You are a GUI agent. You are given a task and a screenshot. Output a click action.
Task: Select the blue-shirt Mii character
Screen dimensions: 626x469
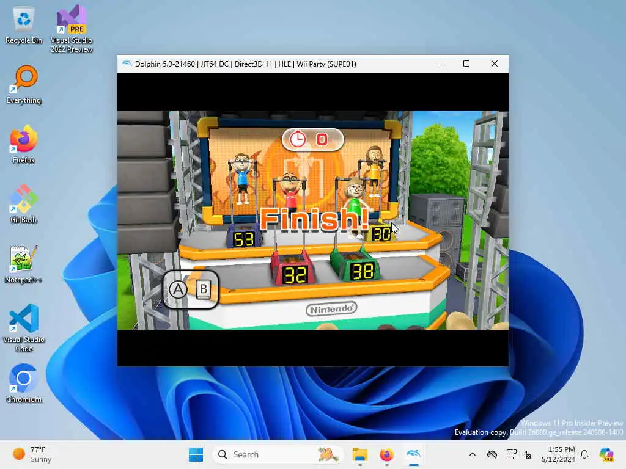pos(243,178)
